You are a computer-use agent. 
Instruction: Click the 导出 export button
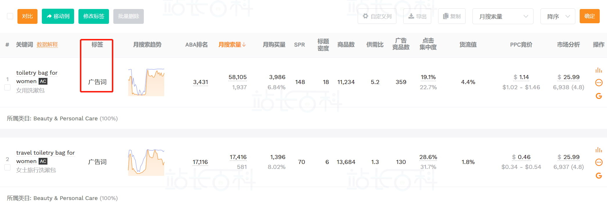pos(417,16)
